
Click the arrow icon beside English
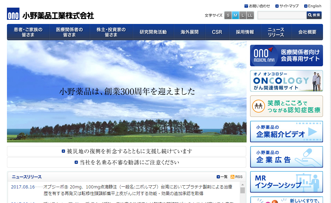click(306, 6)
